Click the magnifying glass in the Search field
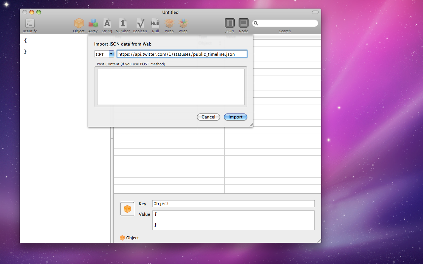Image resolution: width=423 pixels, height=264 pixels. (256, 23)
